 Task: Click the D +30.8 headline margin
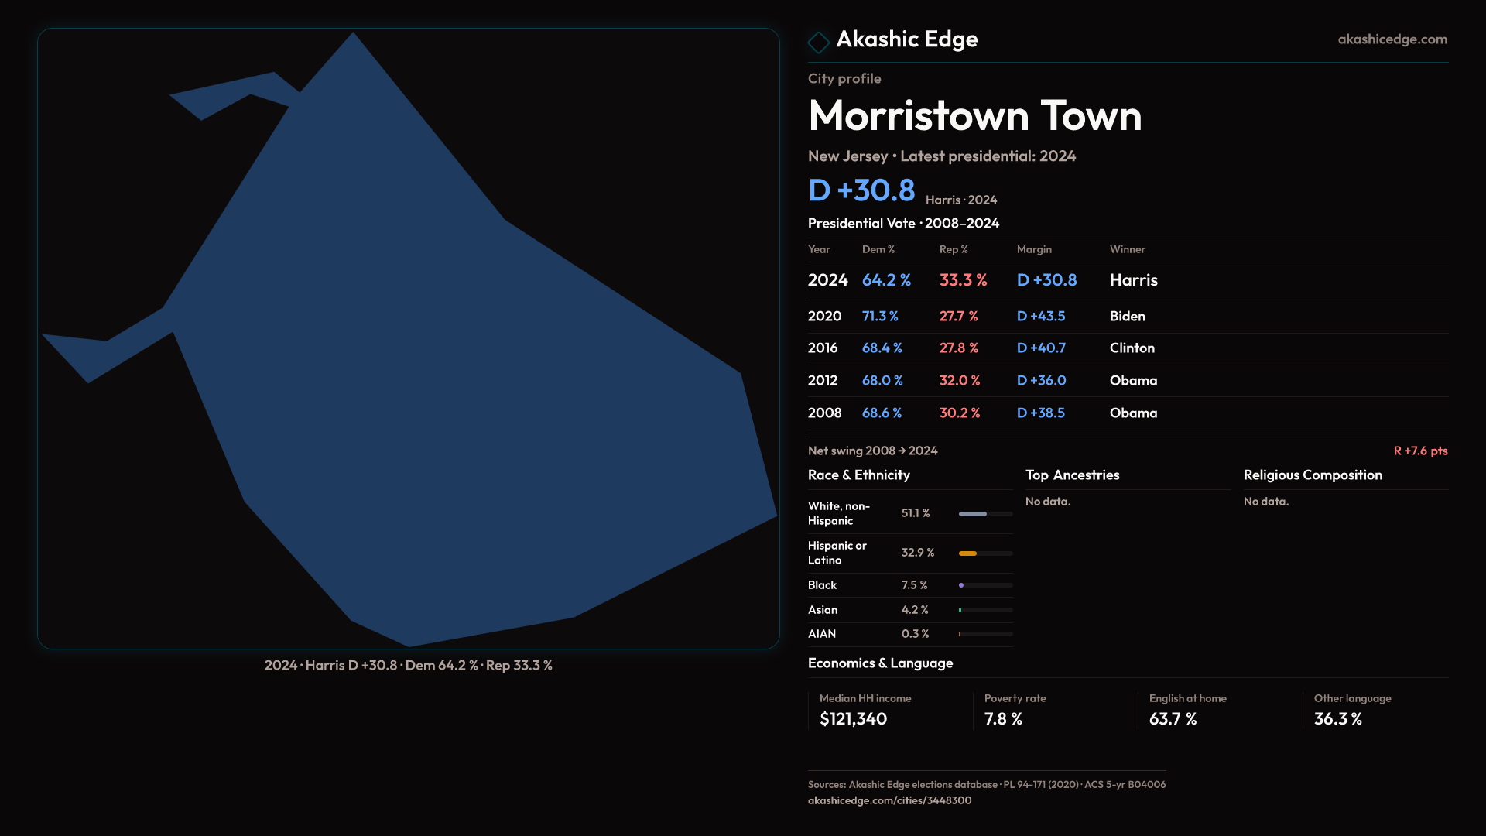[x=861, y=190]
